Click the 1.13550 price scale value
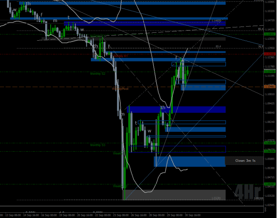Image resolution: width=277 pixels, height=218 pixels. click(x=270, y=39)
